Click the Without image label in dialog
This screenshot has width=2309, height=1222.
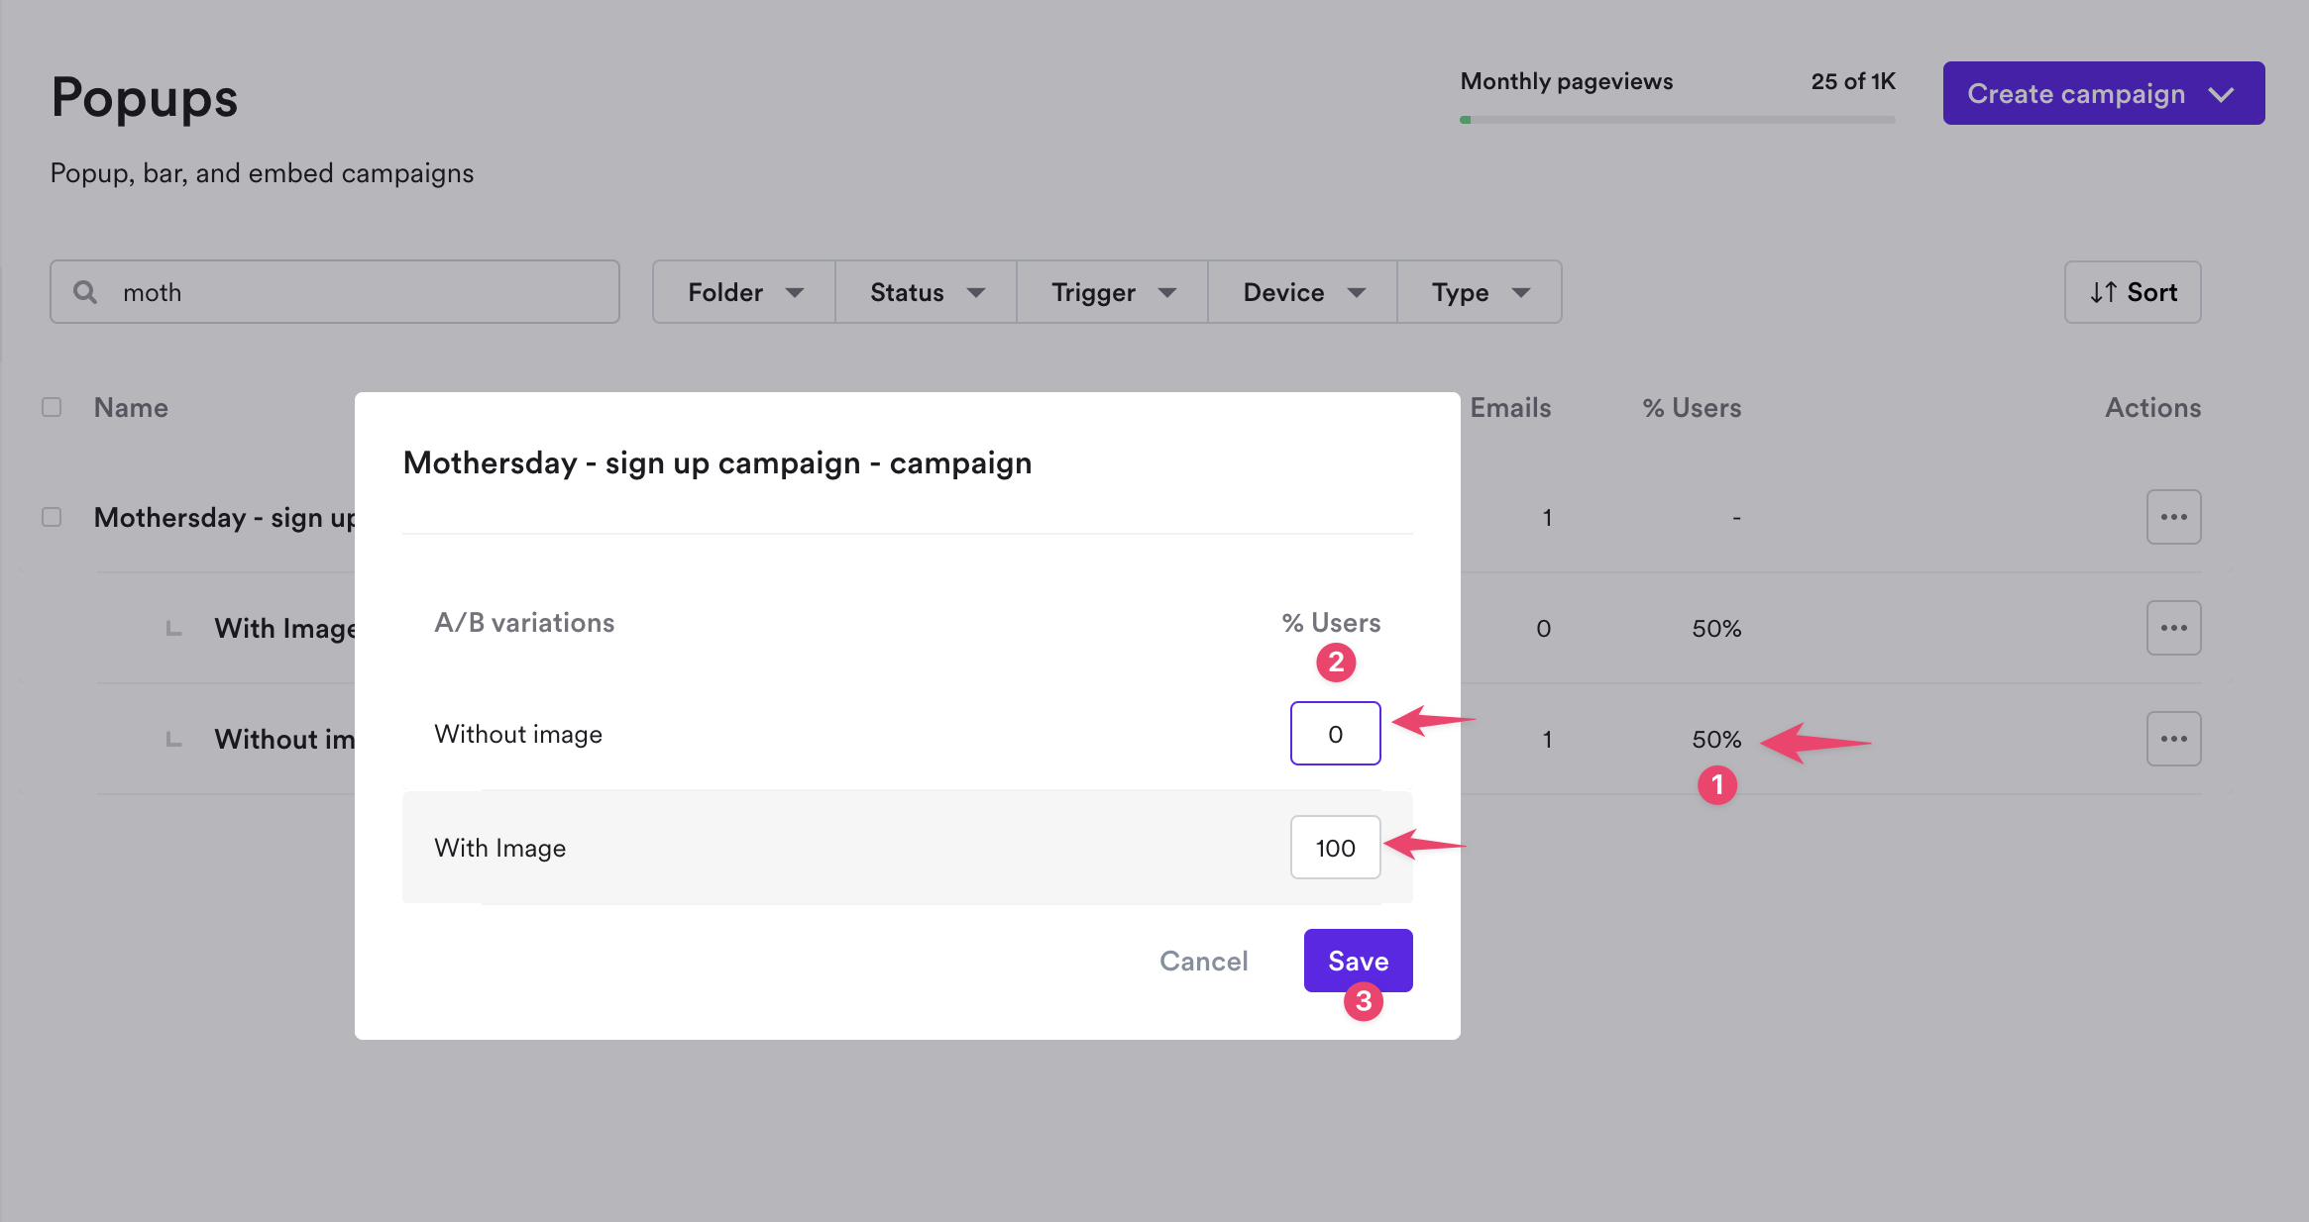[x=518, y=734]
